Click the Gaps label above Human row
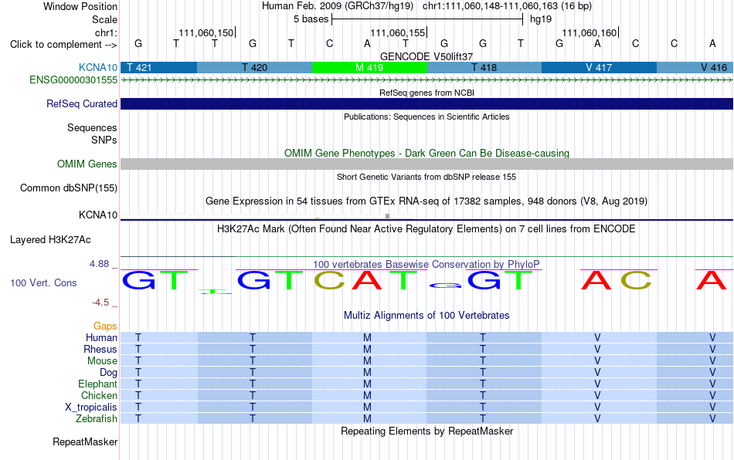This screenshot has width=734, height=460. tap(105, 326)
